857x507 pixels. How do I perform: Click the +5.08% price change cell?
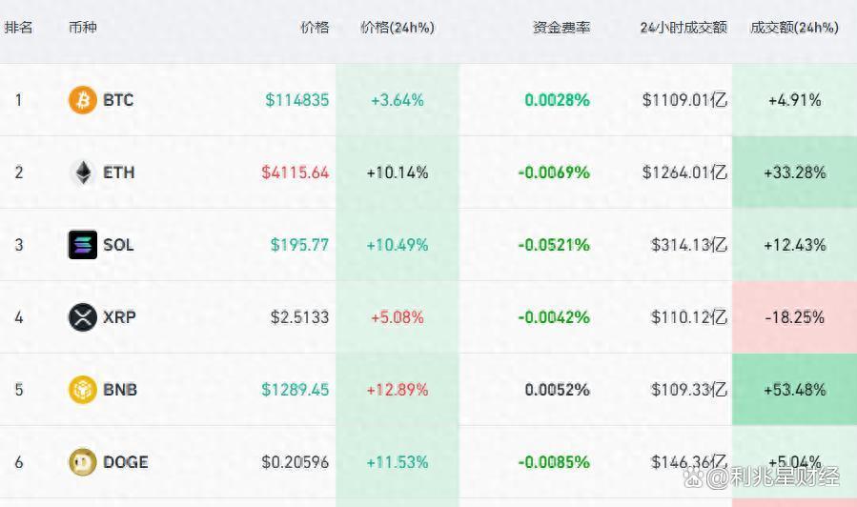398,317
